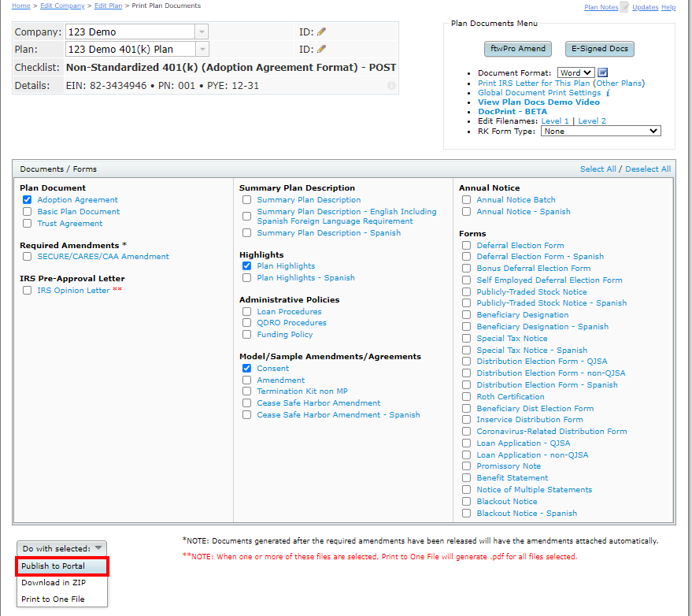
Task: Enable the Deferral Election Form checkbox
Action: click(x=466, y=245)
